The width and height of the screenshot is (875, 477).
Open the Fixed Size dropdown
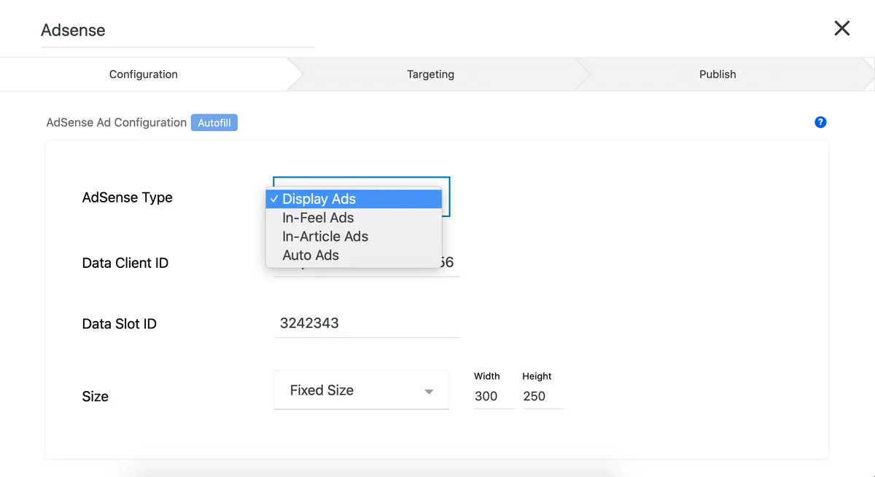(x=362, y=390)
